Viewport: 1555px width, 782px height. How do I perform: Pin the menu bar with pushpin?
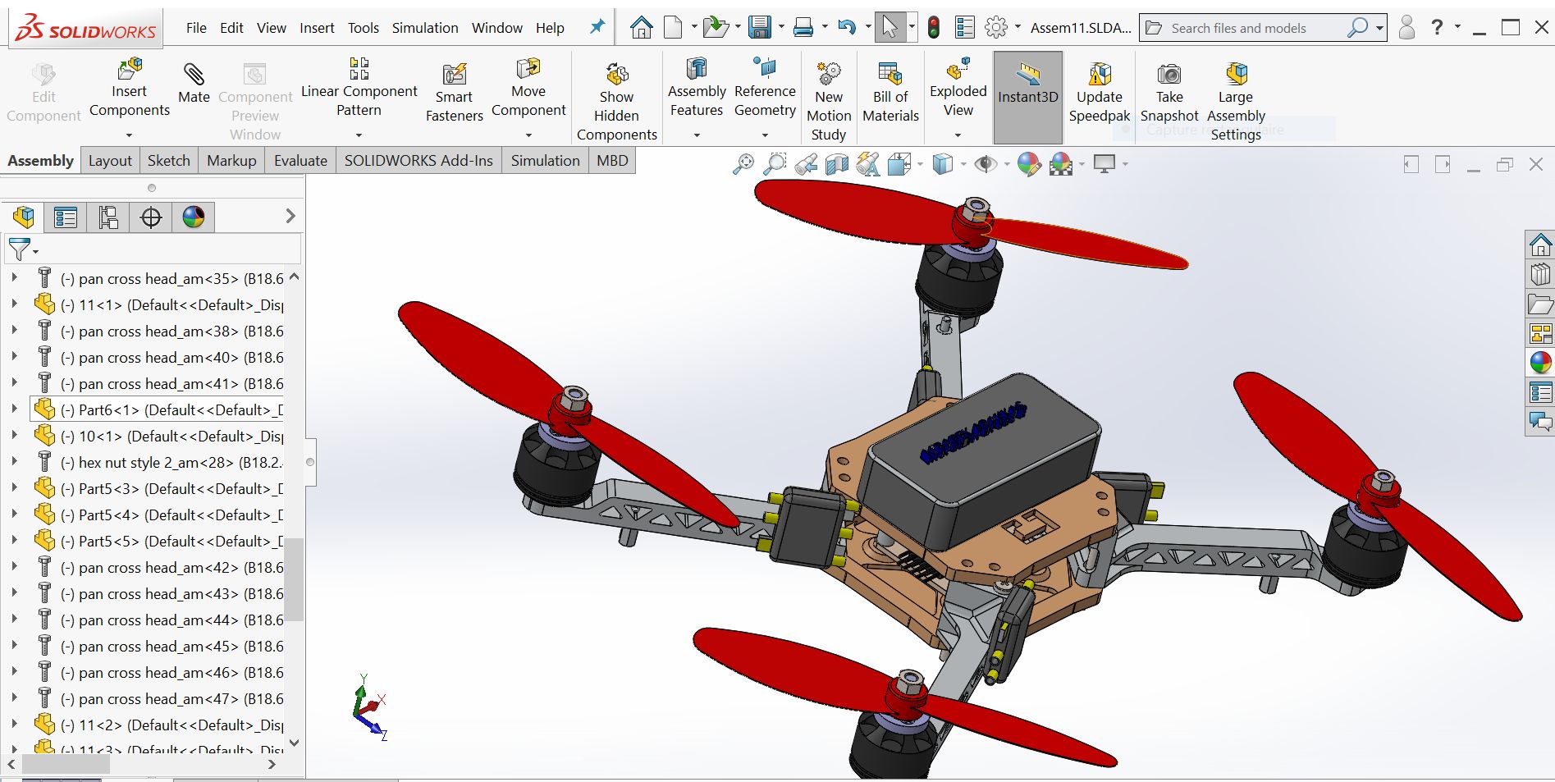coord(597,27)
